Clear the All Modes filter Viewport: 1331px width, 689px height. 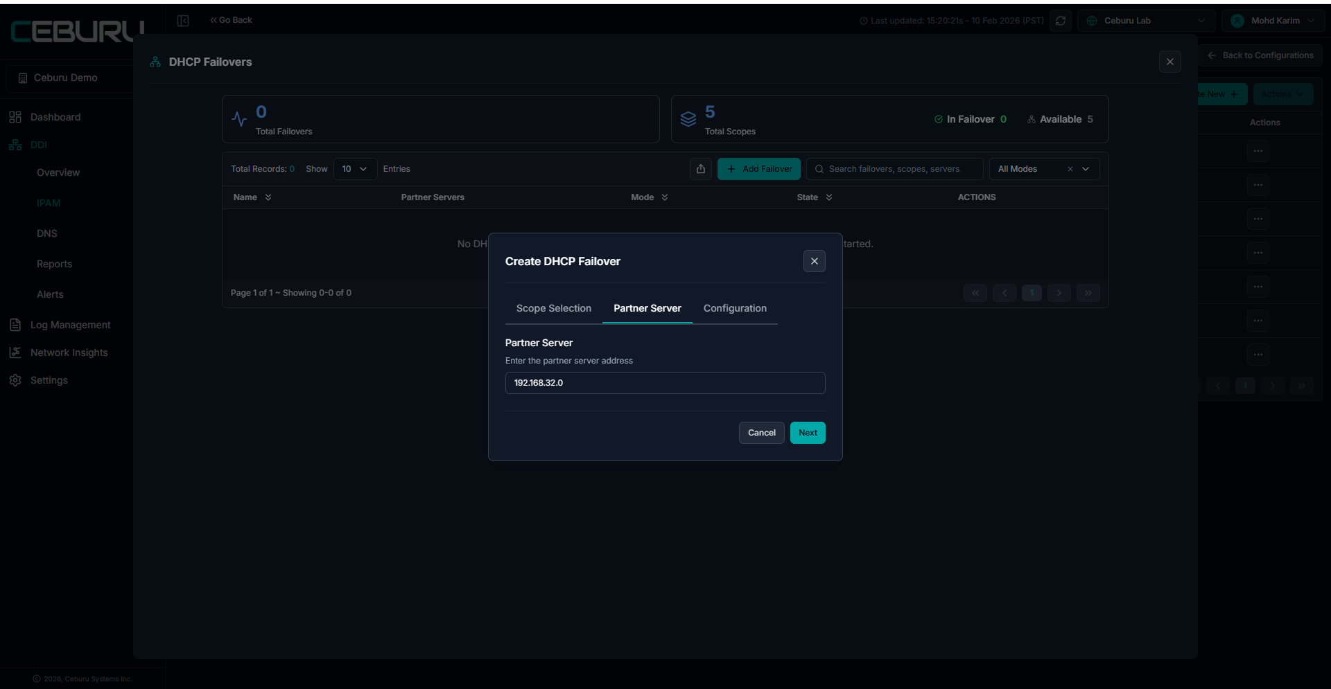(x=1070, y=169)
